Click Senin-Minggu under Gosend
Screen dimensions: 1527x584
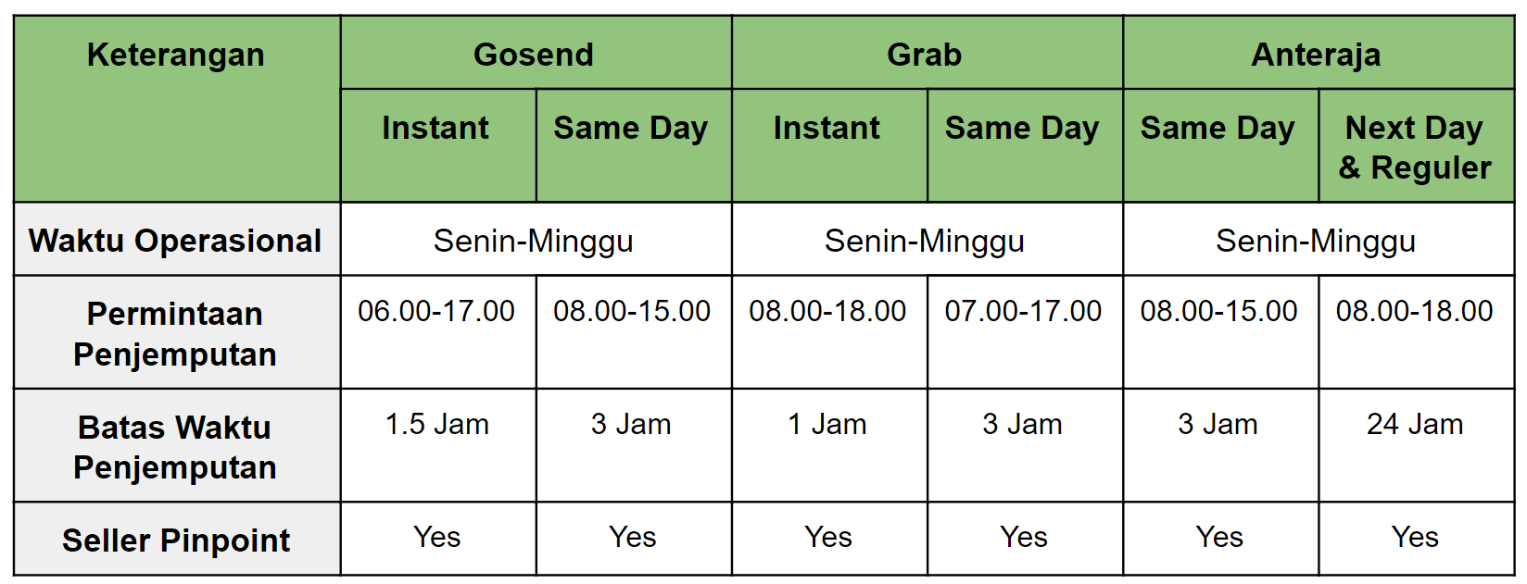click(x=536, y=239)
